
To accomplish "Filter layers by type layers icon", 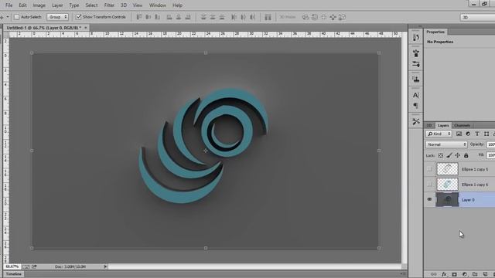I will coord(477,134).
